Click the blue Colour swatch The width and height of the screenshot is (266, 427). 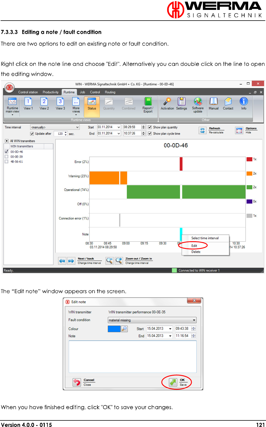pos(114,329)
